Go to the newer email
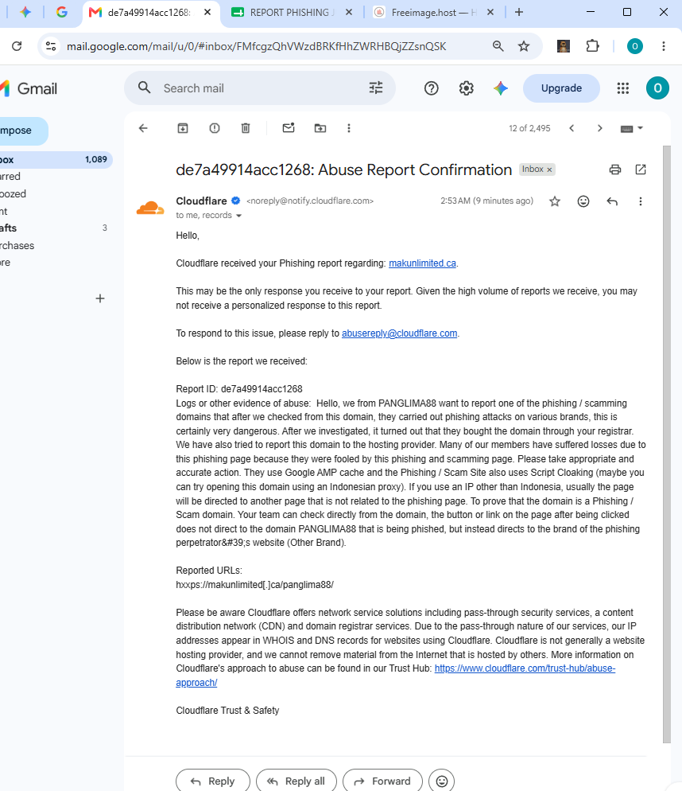 572,128
